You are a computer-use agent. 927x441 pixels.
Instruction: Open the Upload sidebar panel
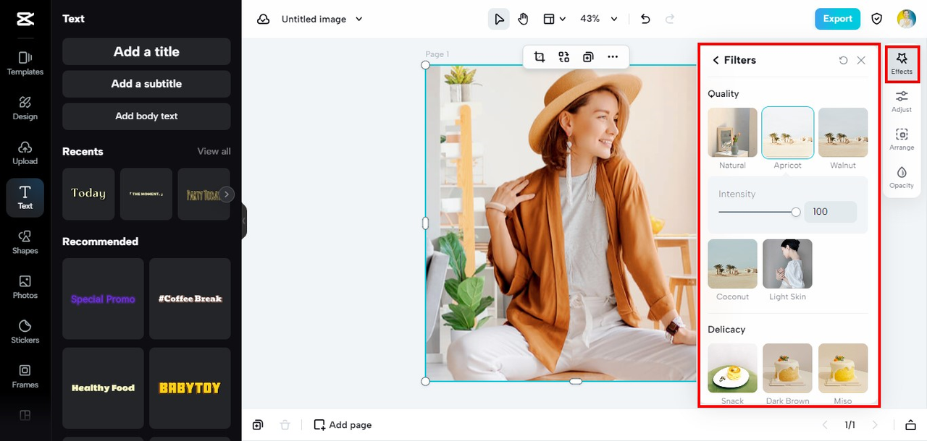[x=25, y=153]
